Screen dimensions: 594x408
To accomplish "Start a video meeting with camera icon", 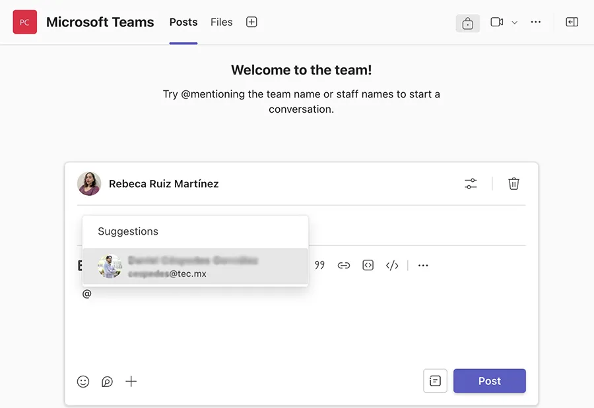I will [x=497, y=22].
